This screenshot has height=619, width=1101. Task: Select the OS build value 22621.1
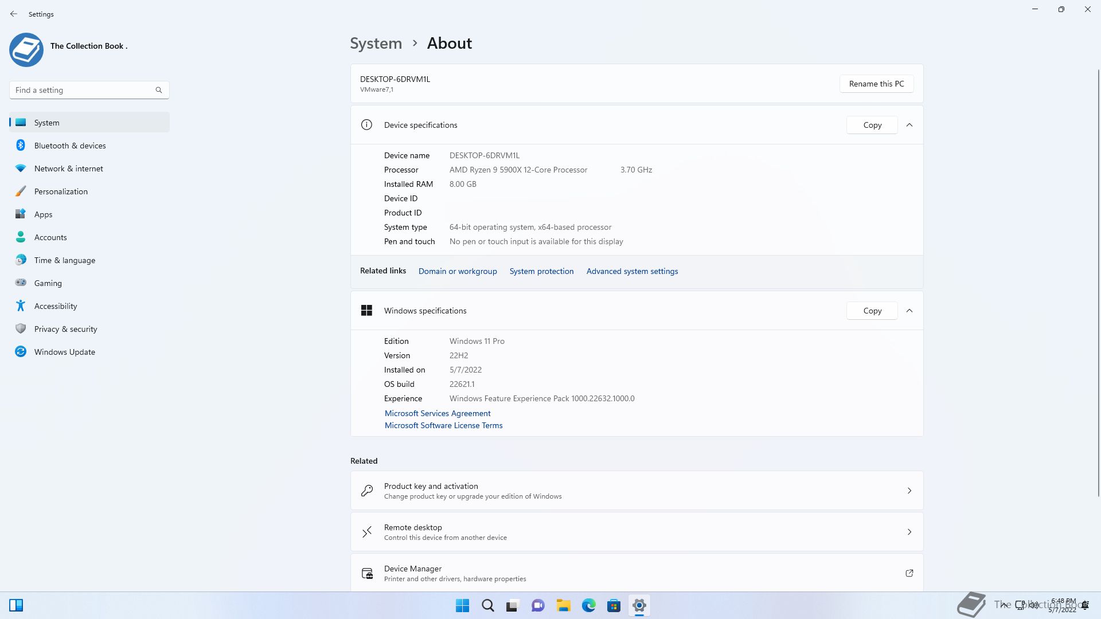point(462,384)
